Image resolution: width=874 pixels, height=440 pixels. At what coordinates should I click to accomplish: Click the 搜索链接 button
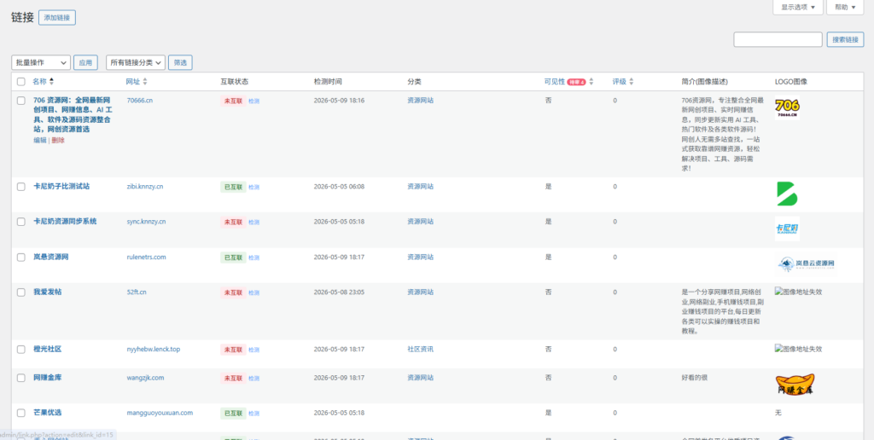[845, 39]
